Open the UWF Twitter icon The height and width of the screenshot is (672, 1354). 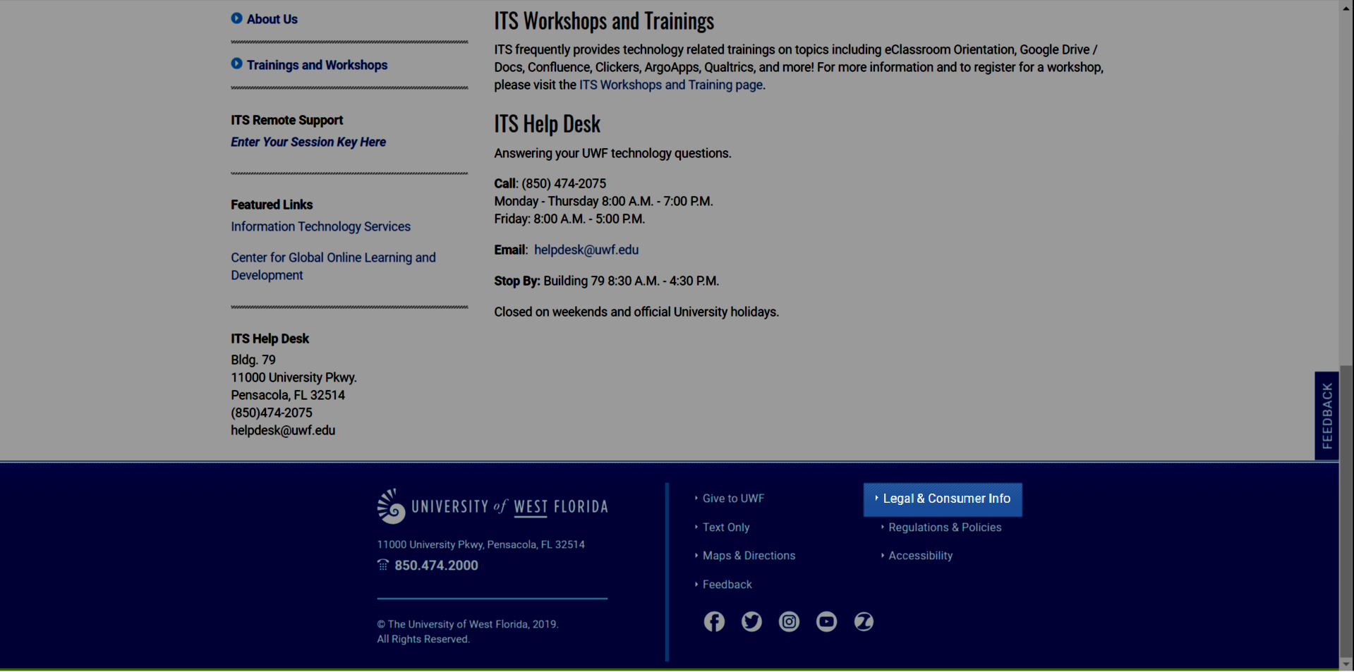tap(751, 621)
